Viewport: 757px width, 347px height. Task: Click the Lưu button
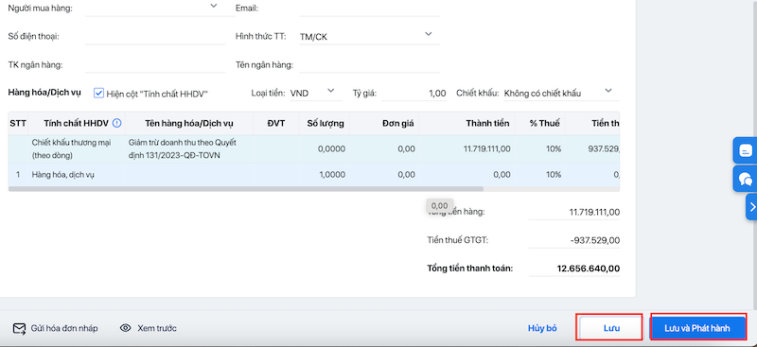(609, 328)
